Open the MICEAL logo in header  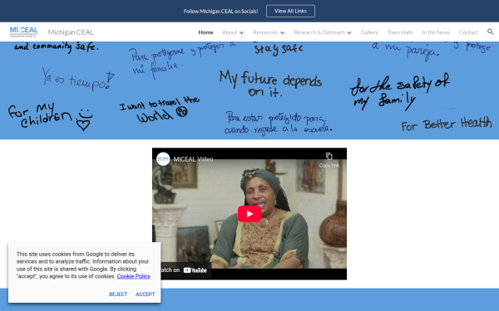coord(23,32)
